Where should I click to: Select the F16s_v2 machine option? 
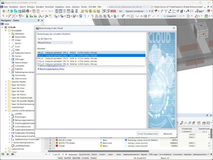(91, 61)
